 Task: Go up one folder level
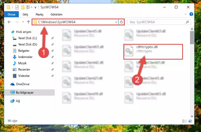click(28, 22)
